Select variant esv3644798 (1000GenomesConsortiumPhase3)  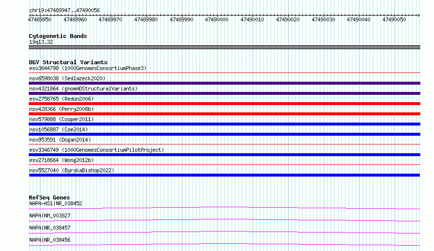point(88,68)
